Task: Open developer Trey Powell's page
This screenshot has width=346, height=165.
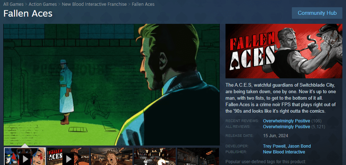Action: [275, 146]
